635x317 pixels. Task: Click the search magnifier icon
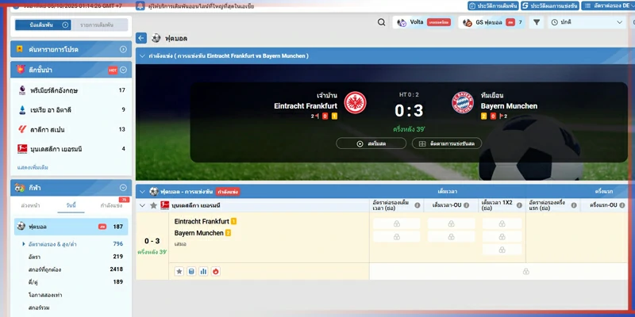[x=382, y=22]
